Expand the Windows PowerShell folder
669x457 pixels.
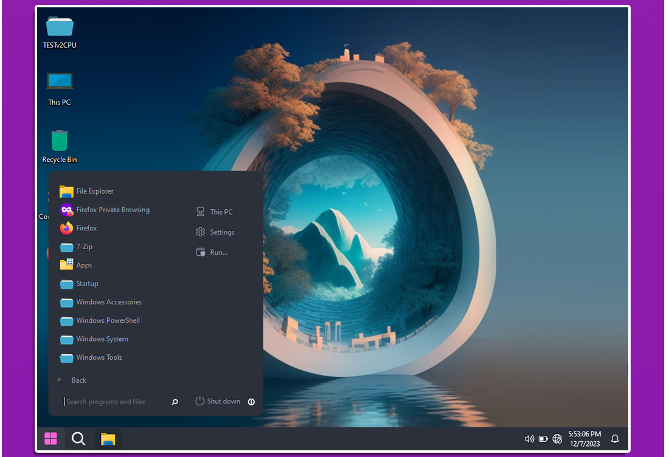tap(108, 320)
